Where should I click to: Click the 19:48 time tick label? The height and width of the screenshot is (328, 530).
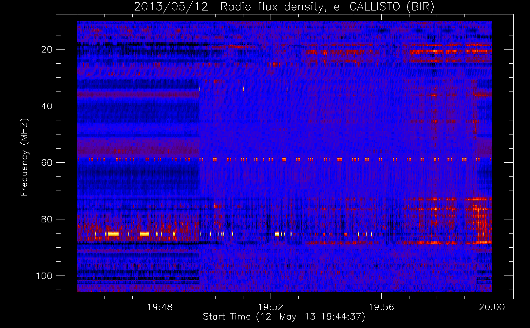coord(160,307)
